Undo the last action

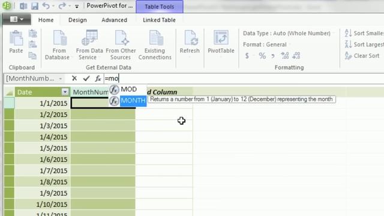coord(46,5)
